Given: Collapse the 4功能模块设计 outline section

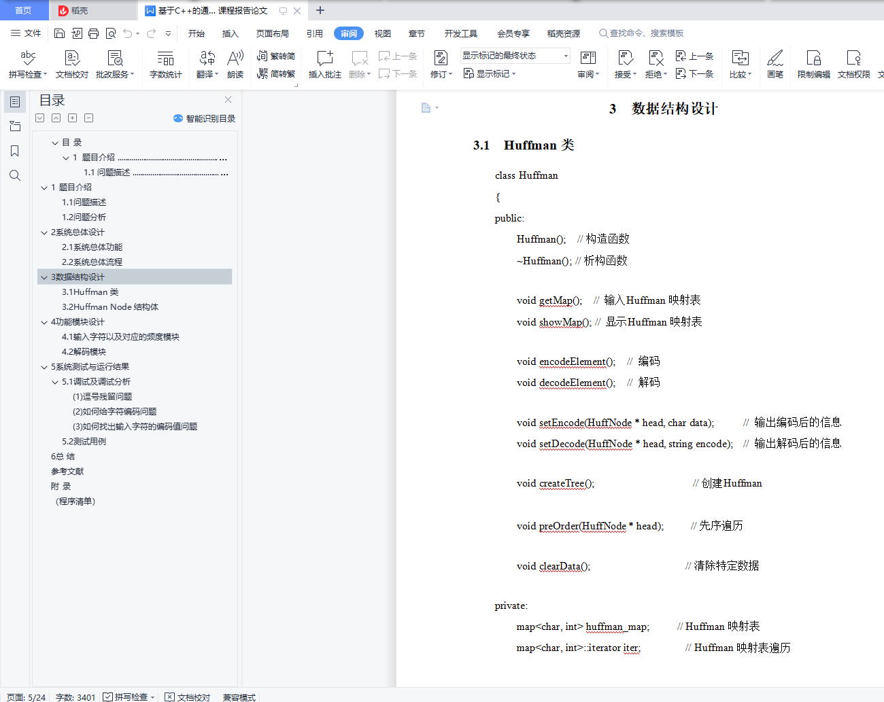Looking at the screenshot, I should 44,322.
